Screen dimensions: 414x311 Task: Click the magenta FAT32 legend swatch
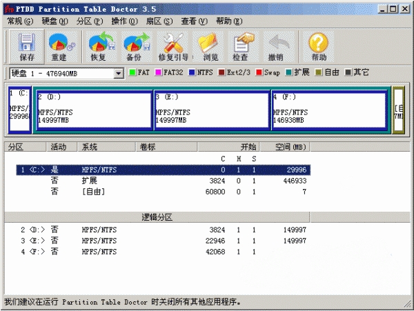click(x=158, y=72)
